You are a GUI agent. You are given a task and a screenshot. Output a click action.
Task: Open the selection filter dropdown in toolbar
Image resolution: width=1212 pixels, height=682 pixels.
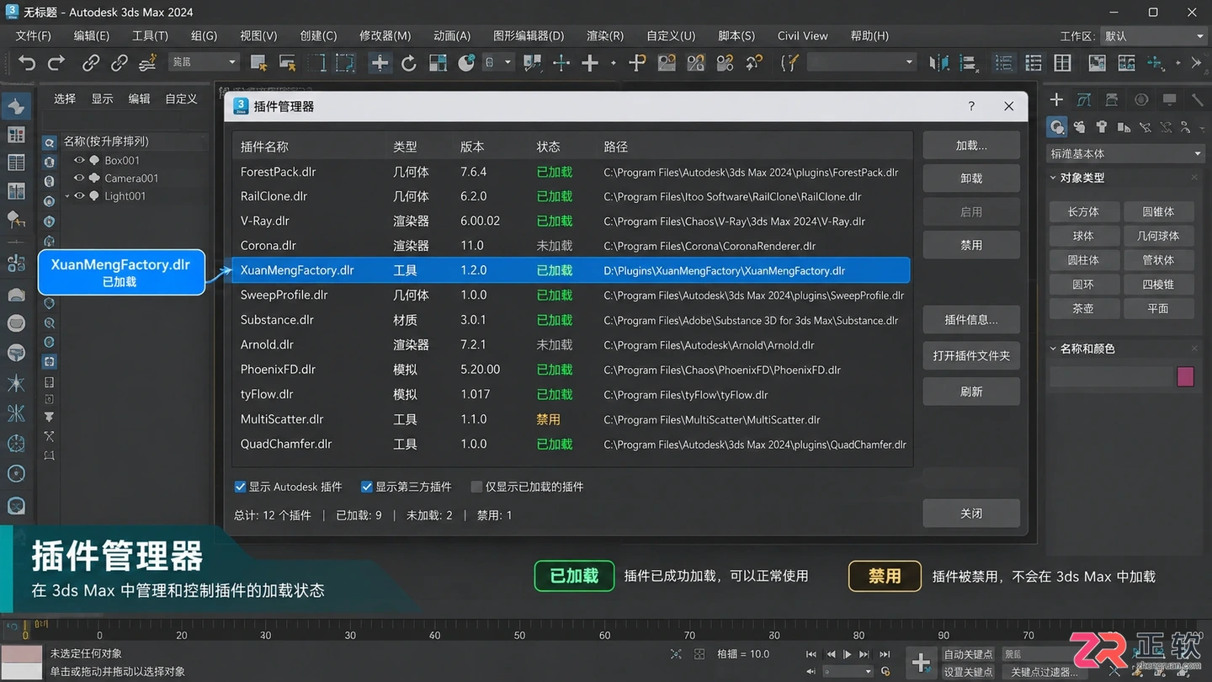[x=205, y=62]
